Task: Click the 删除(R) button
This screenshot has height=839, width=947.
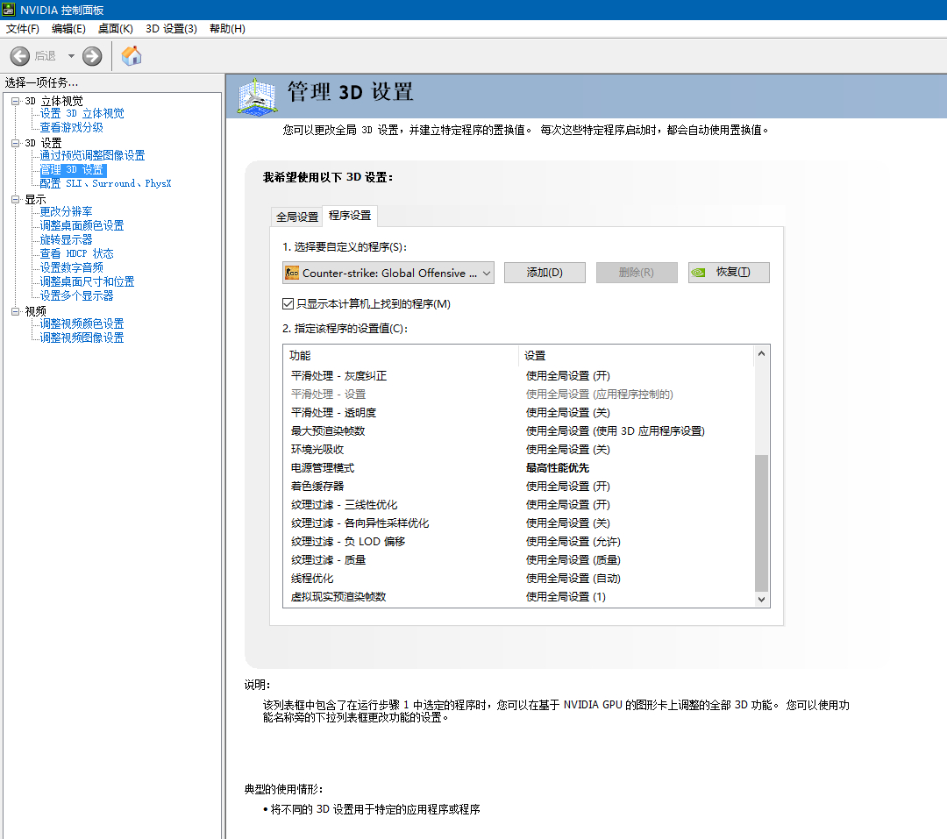Action: (x=637, y=273)
